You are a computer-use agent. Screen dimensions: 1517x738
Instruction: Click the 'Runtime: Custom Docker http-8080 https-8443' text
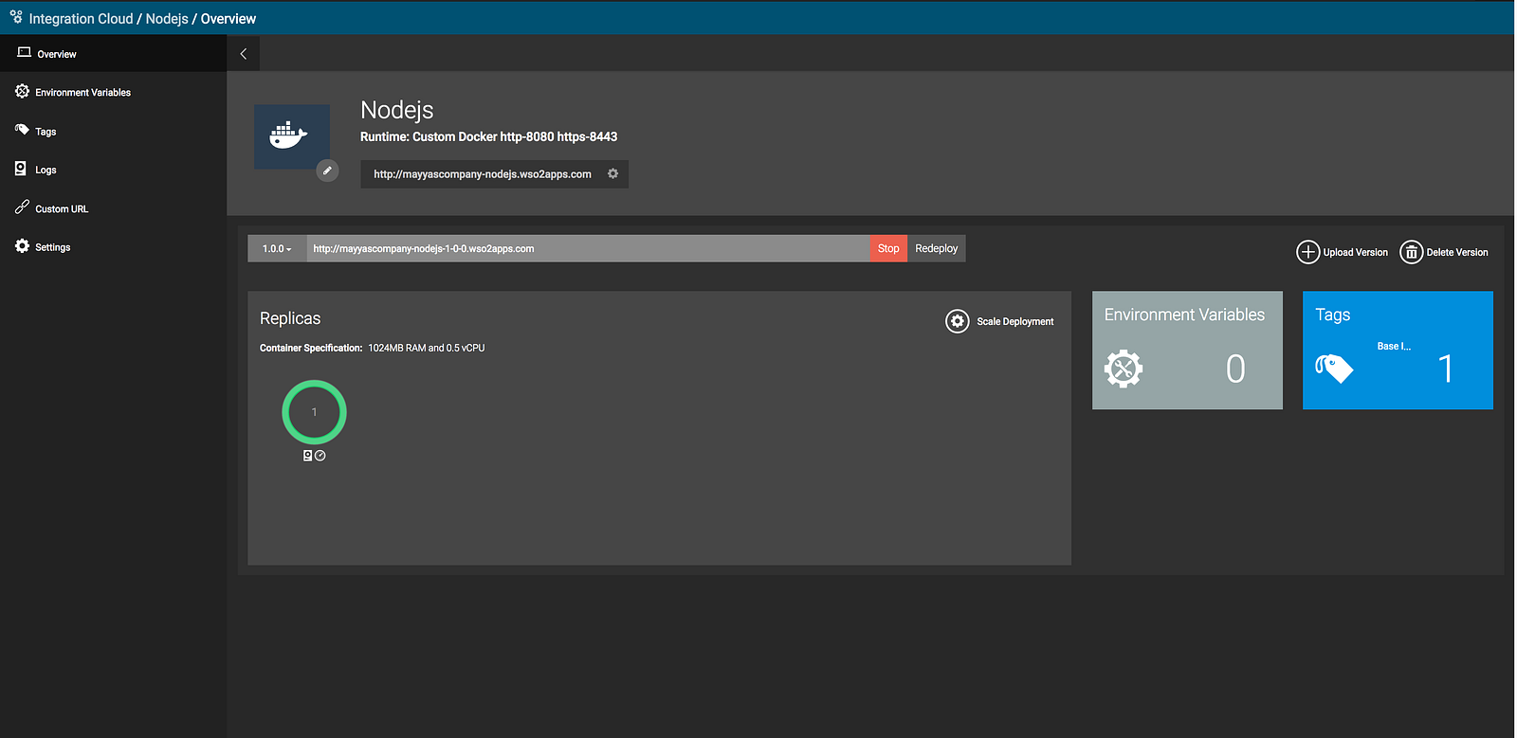(x=488, y=137)
